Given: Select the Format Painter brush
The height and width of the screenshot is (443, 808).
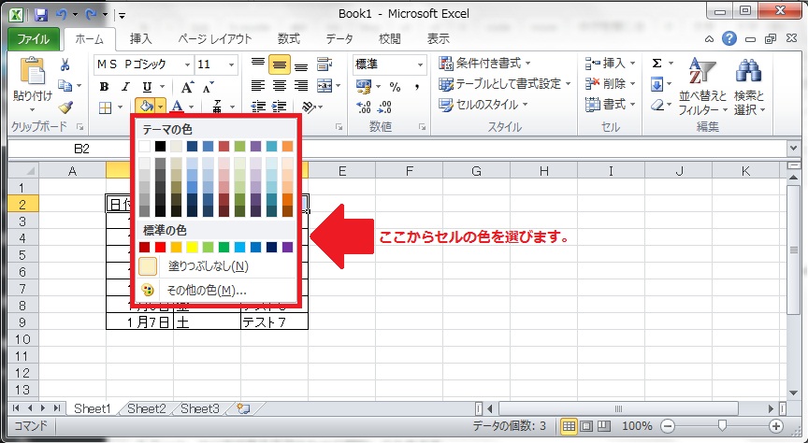Looking at the screenshot, I should (65, 107).
